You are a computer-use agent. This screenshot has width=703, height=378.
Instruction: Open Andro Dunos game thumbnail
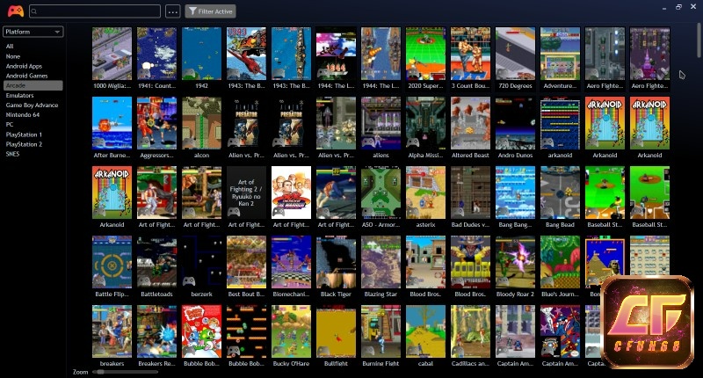(x=515, y=123)
